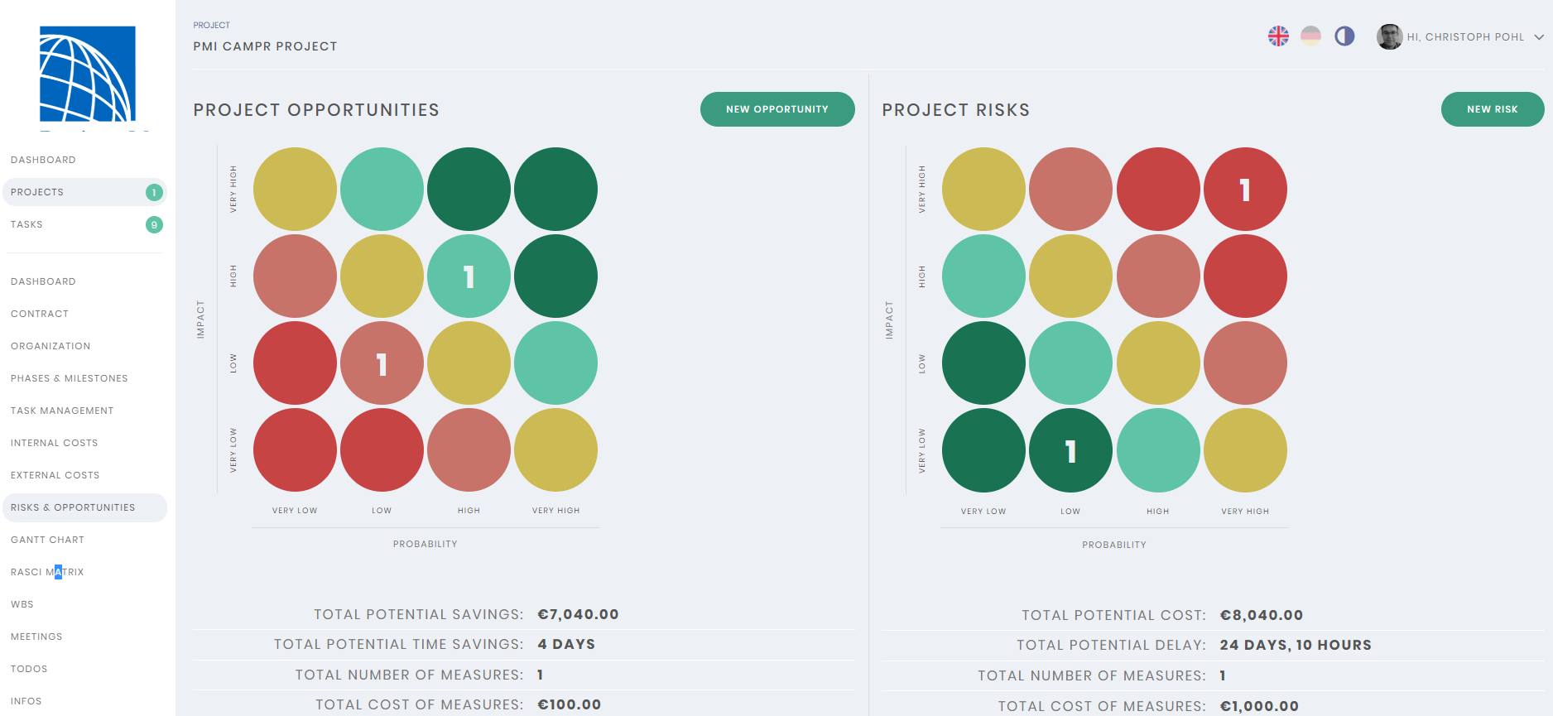Click the Tasks count badge showing 9
Image resolution: width=1553 pixels, height=716 pixels.
pyautogui.click(x=154, y=224)
